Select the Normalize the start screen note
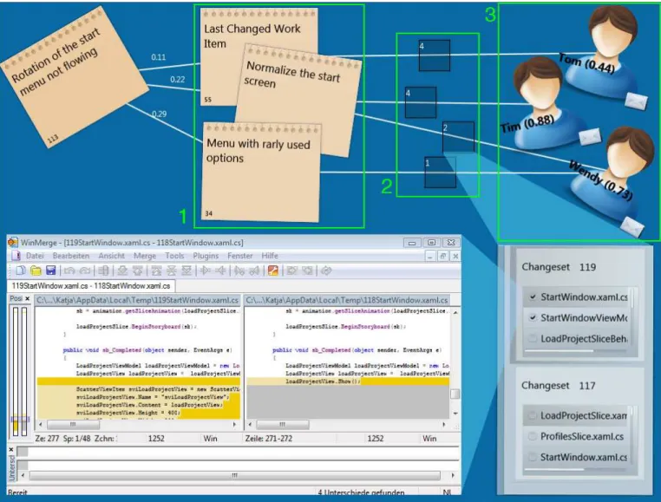The height and width of the screenshot is (502, 661). tap(299, 101)
